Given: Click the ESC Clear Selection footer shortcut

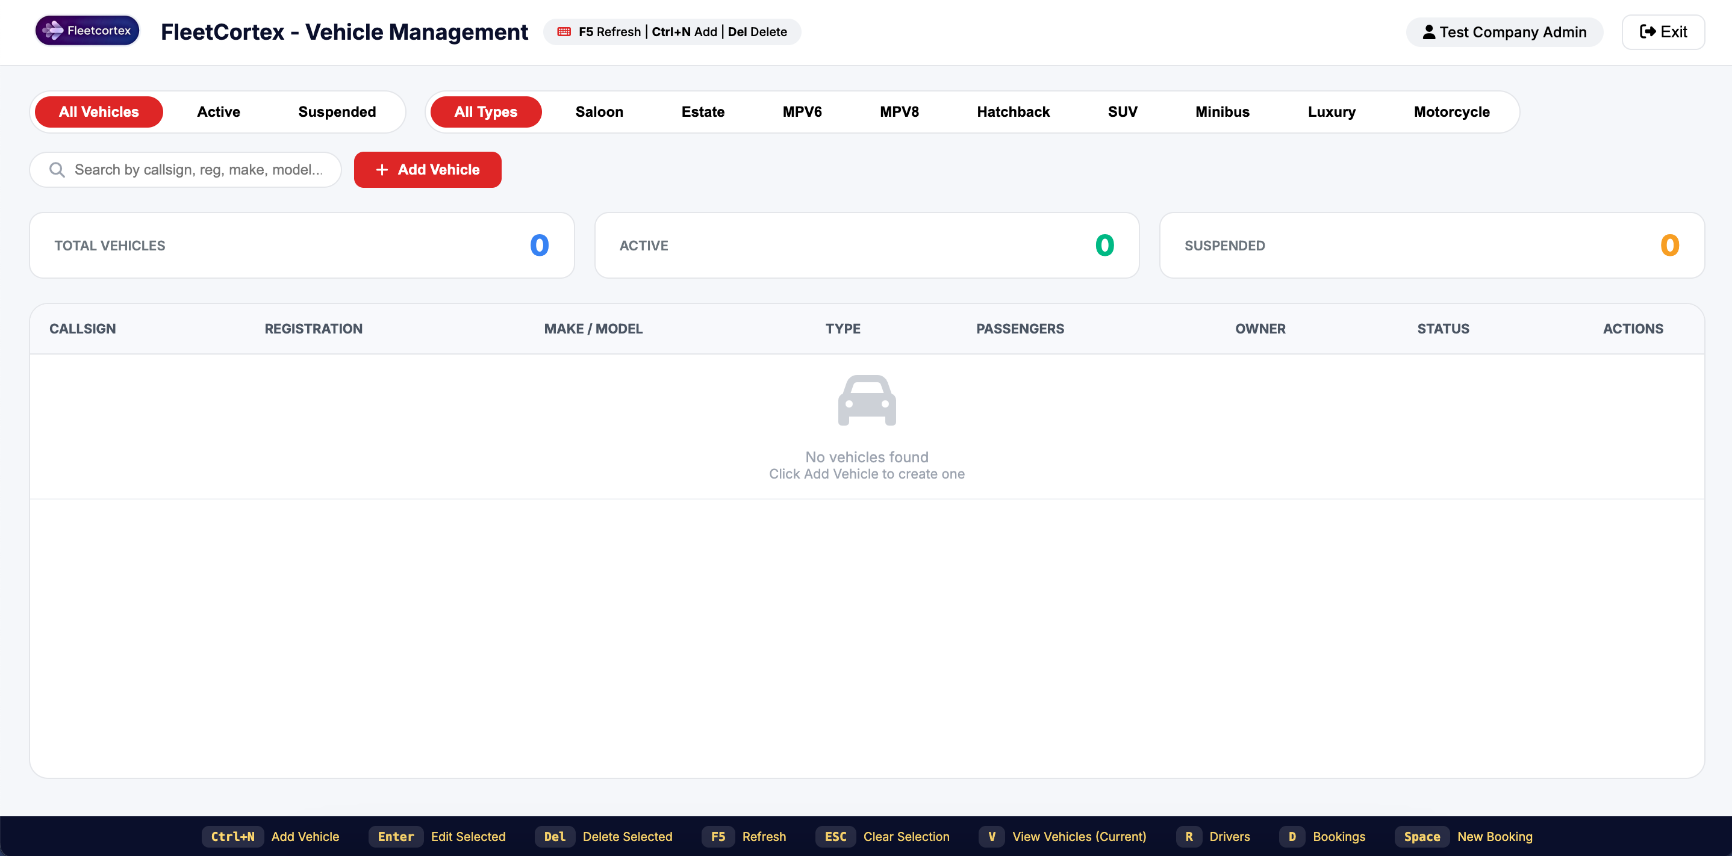Looking at the screenshot, I should (x=883, y=837).
